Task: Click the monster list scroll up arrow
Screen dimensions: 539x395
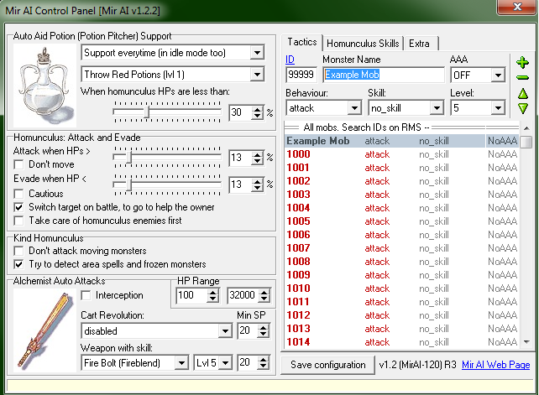Action: point(526,128)
